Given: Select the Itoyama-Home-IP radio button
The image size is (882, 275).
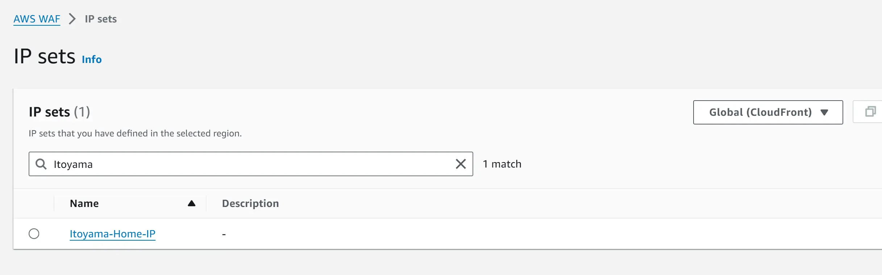Looking at the screenshot, I should [34, 234].
